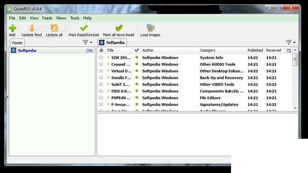Open the News menu
Viewport: 308px width, 173px height.
click(61, 18)
